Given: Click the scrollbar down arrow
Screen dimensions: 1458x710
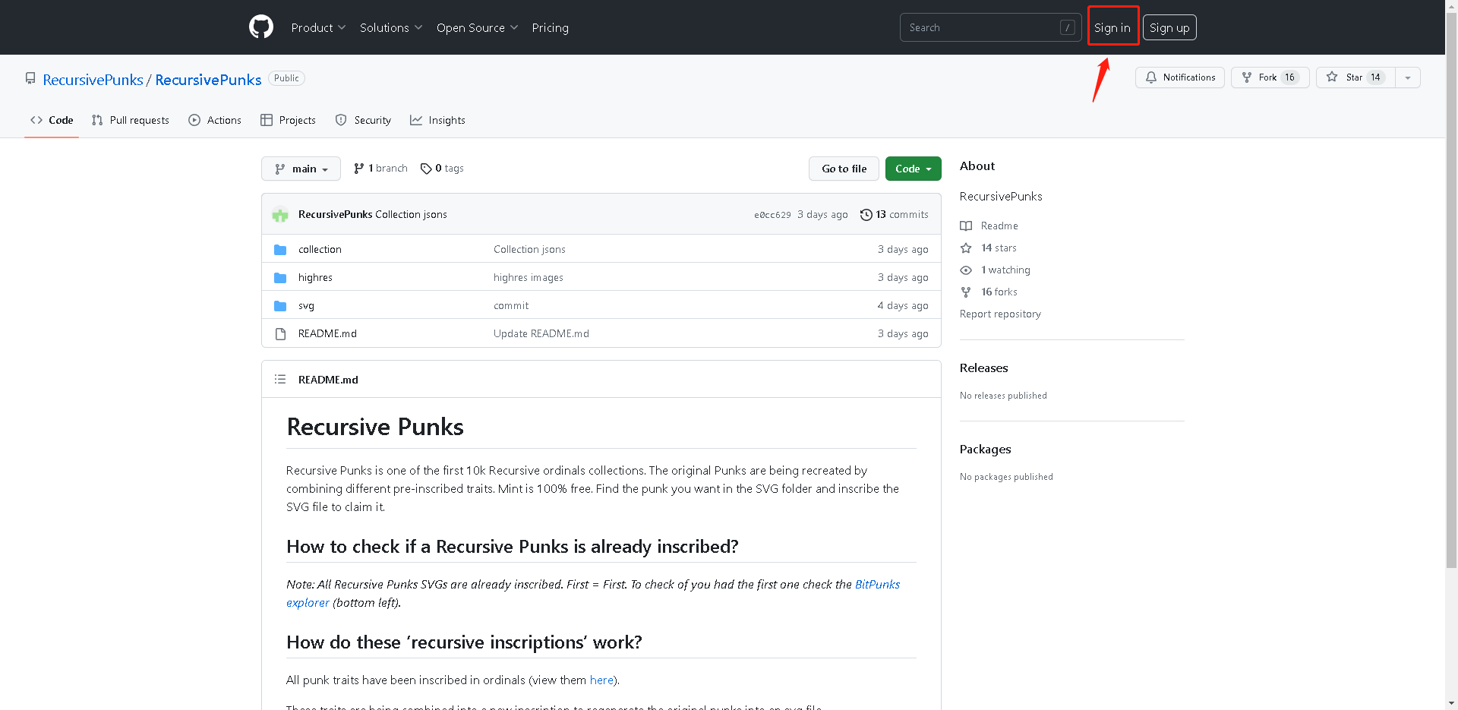Looking at the screenshot, I should (x=1451, y=703).
